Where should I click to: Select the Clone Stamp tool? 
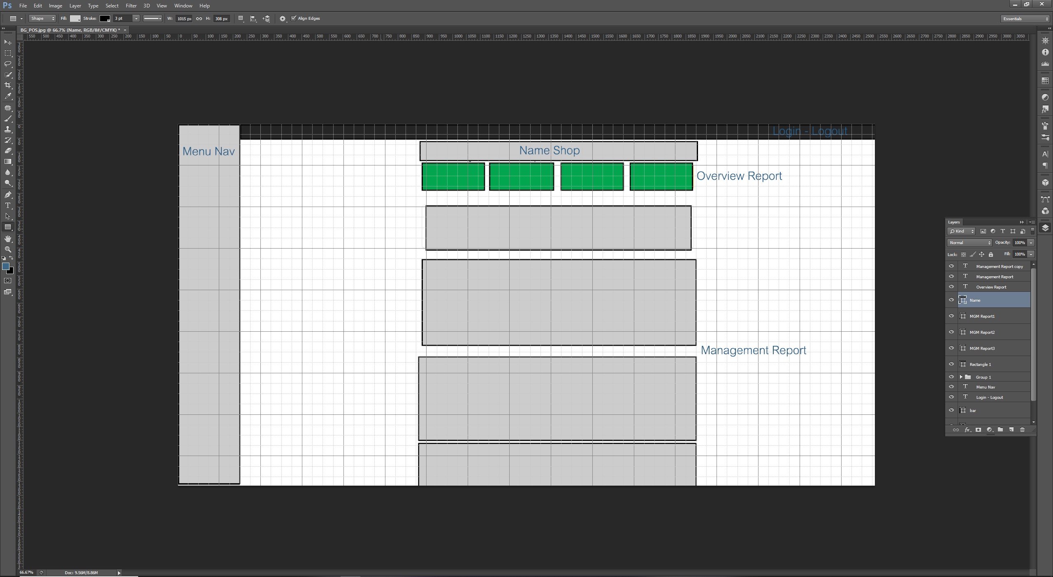pyautogui.click(x=8, y=129)
